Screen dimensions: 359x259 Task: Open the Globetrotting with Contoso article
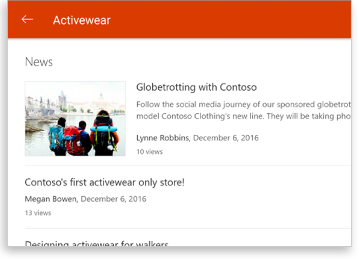196,87
